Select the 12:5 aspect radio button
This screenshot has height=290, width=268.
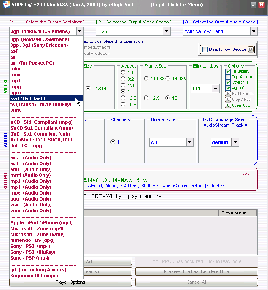[123, 98]
